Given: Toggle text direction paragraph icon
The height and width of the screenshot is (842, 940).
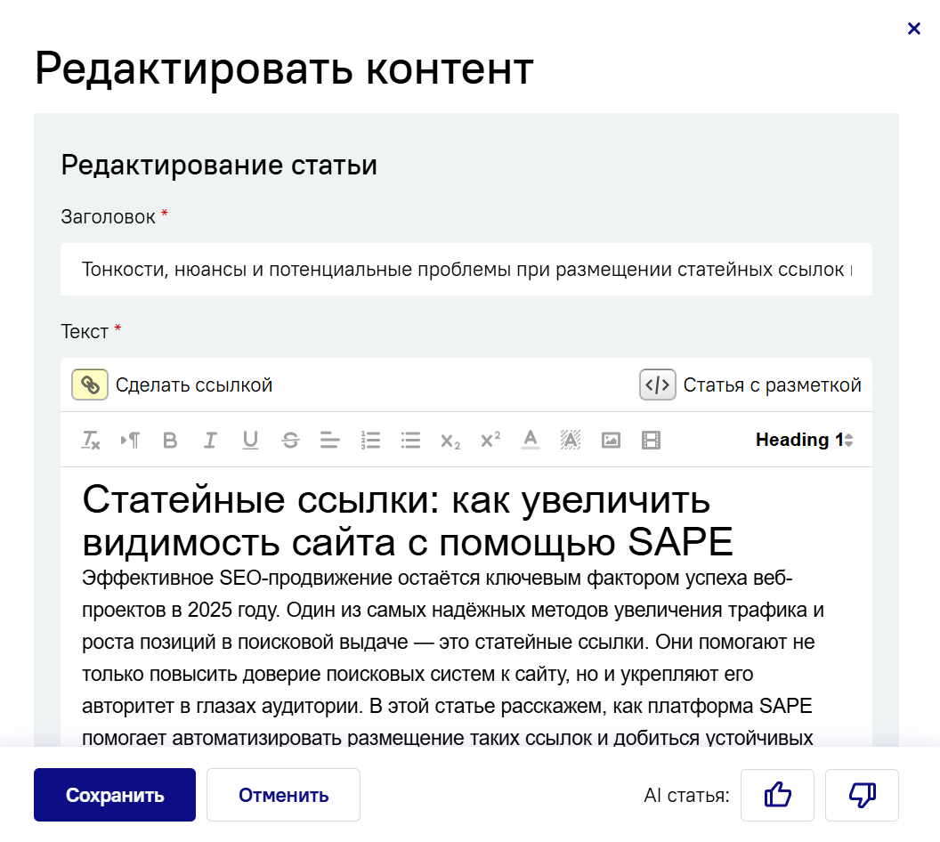Looking at the screenshot, I should [130, 440].
